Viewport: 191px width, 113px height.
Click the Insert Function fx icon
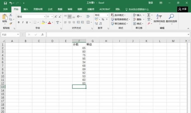(x=42, y=35)
